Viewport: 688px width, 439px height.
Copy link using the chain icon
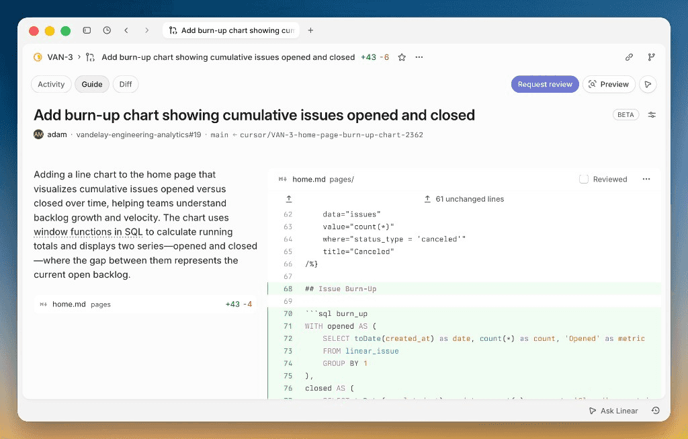(x=629, y=57)
